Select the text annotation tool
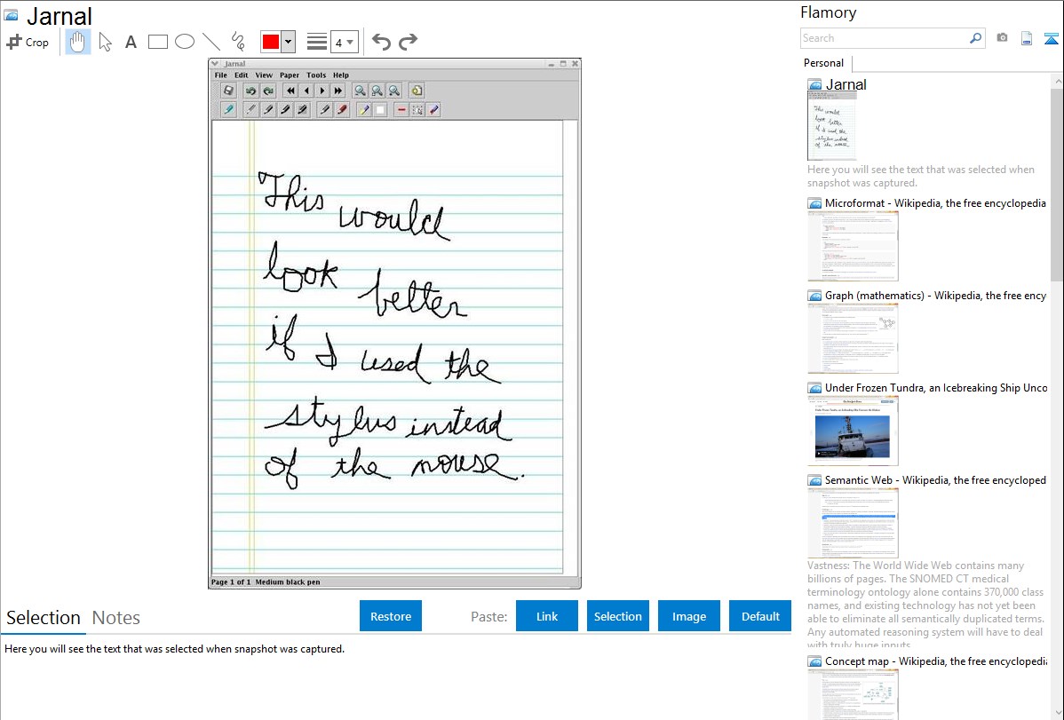The height and width of the screenshot is (720, 1064). [131, 42]
